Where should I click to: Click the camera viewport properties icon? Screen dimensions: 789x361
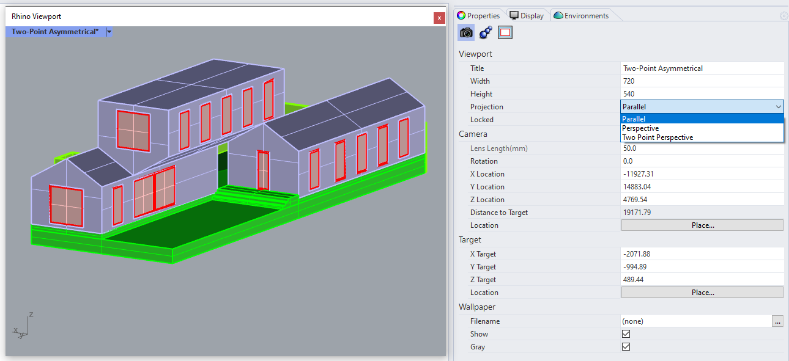[466, 33]
